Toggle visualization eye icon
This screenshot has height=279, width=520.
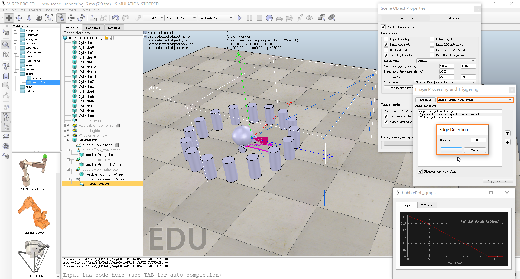(x=309, y=18)
